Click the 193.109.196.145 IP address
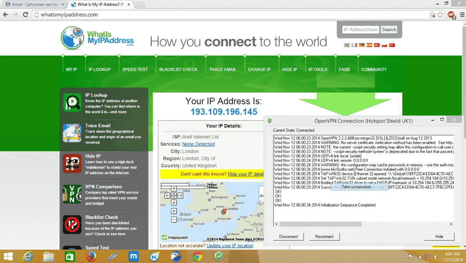The width and height of the screenshot is (466, 263). pyautogui.click(x=224, y=112)
